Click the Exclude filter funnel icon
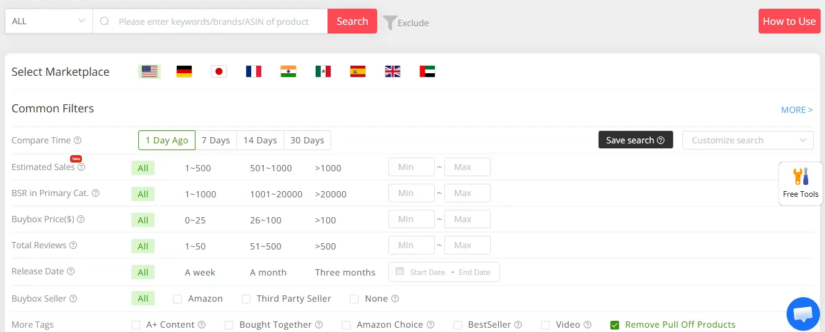This screenshot has width=825, height=332. click(x=390, y=22)
